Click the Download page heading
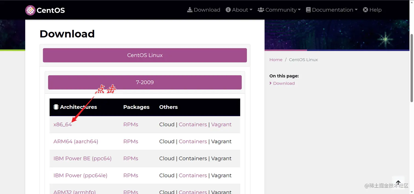The width and height of the screenshot is (414, 194). point(67,34)
